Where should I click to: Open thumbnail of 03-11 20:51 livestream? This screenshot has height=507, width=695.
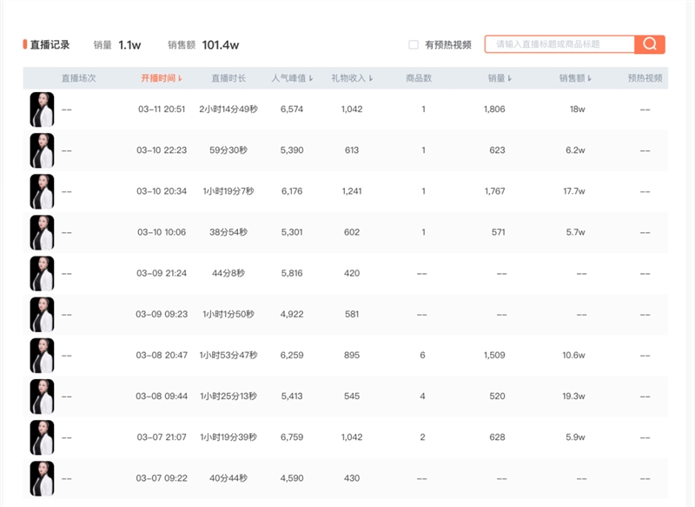[42, 110]
